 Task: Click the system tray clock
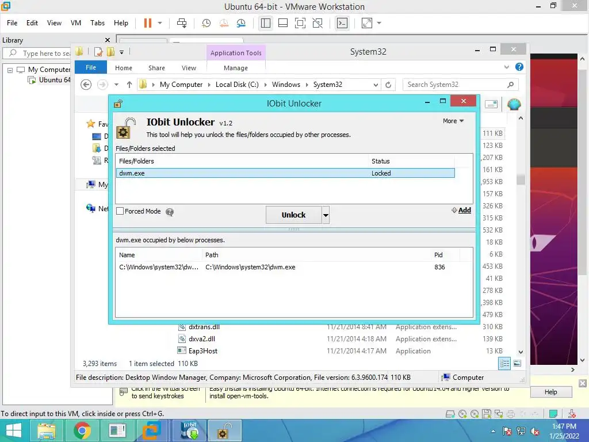tap(564, 431)
